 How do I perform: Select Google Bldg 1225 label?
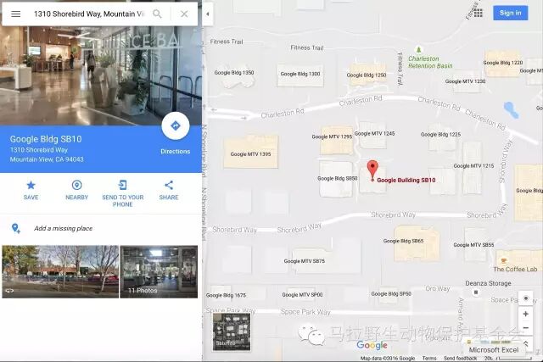click(441, 134)
